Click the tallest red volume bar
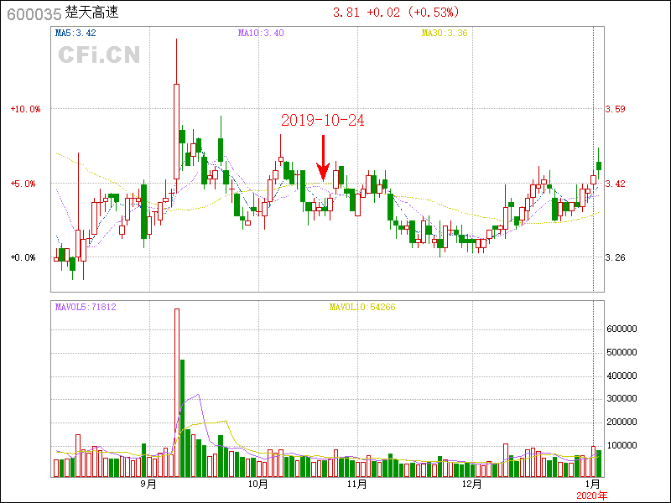The height and width of the screenshot is (503, 671). coord(177,392)
